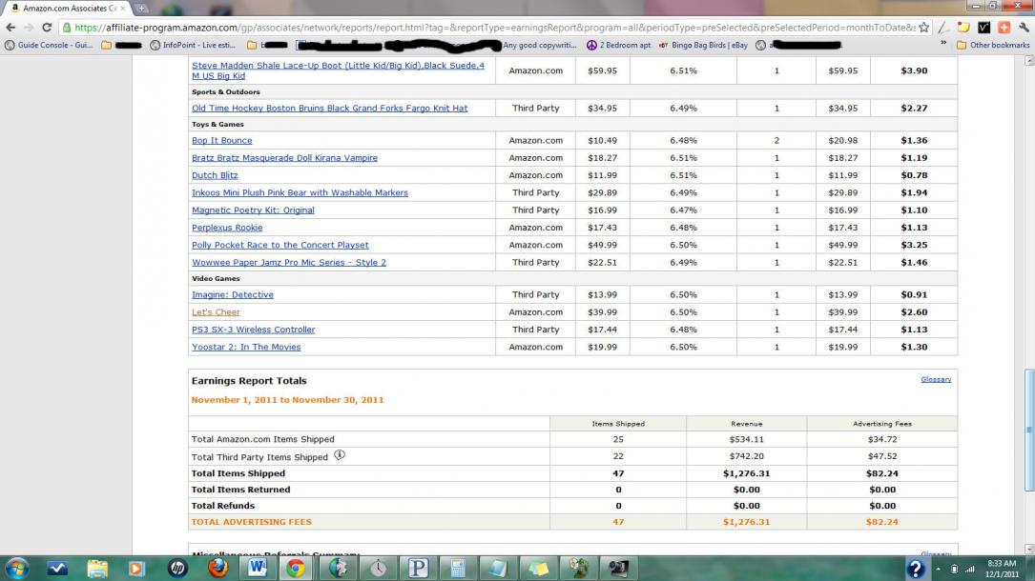Click the info icon beside Third Party Items Shipped

pos(340,455)
